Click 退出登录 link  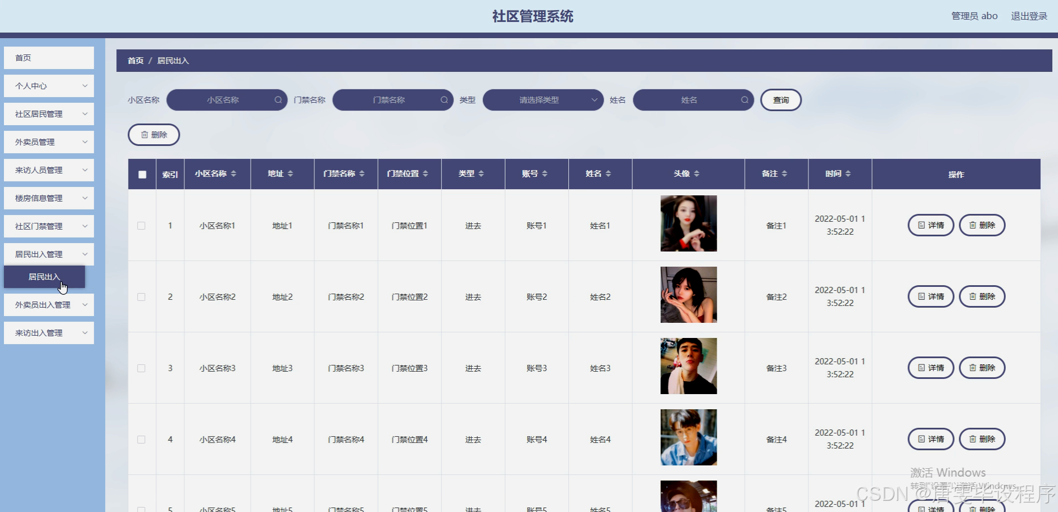tap(1029, 16)
